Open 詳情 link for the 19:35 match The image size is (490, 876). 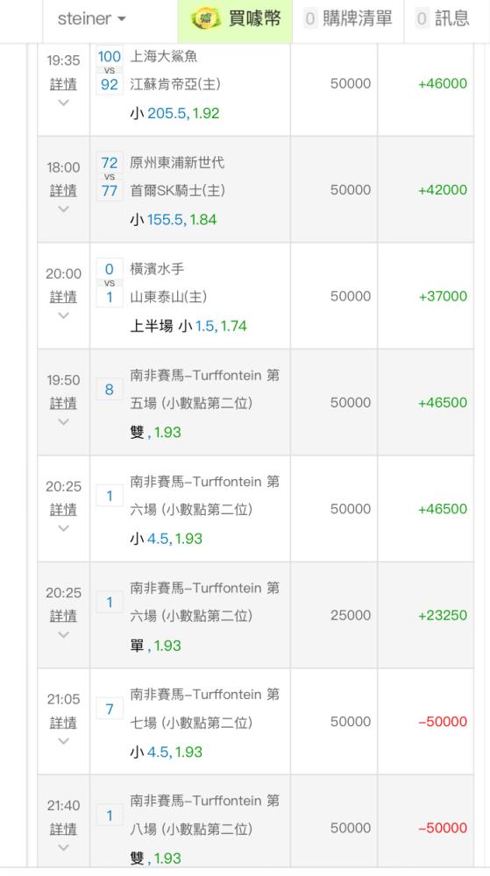[x=63, y=84]
